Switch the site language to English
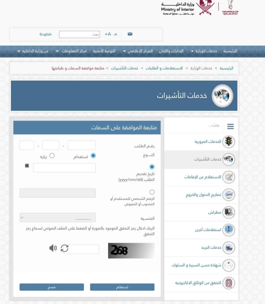This screenshot has height=304, width=265. (x=46, y=34)
